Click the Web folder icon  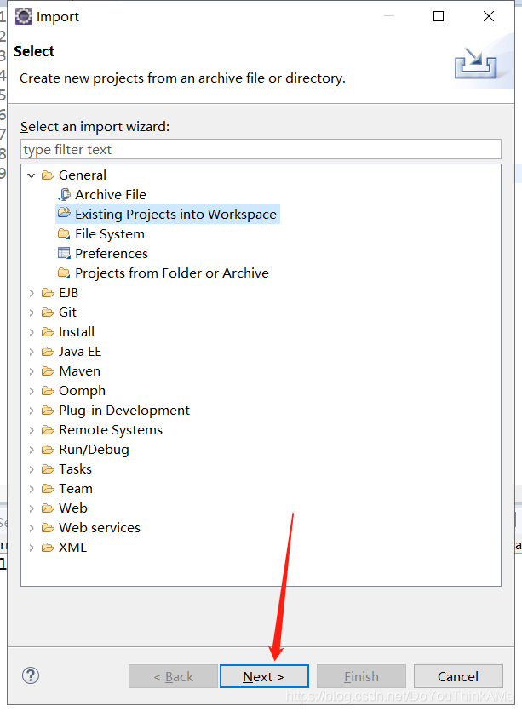(x=48, y=508)
